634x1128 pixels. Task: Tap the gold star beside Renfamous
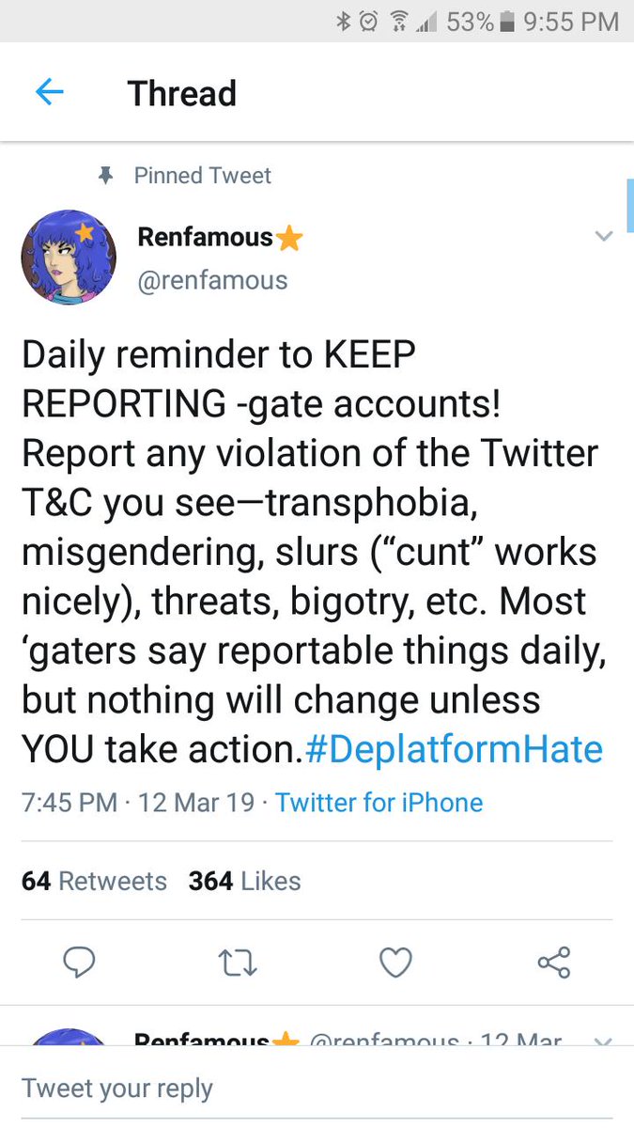(289, 239)
